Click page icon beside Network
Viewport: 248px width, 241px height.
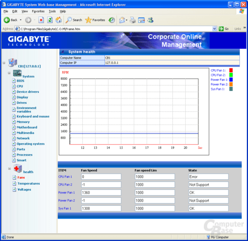point(14,139)
